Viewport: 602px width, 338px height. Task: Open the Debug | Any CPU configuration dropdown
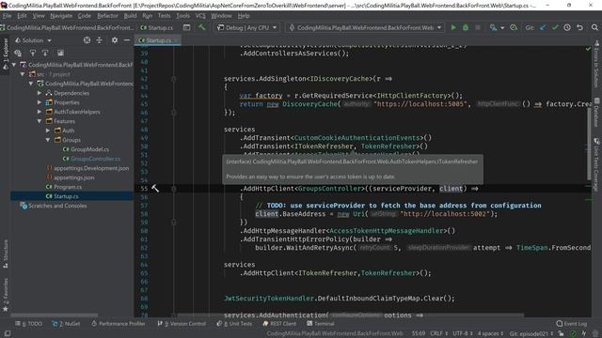coord(247,27)
